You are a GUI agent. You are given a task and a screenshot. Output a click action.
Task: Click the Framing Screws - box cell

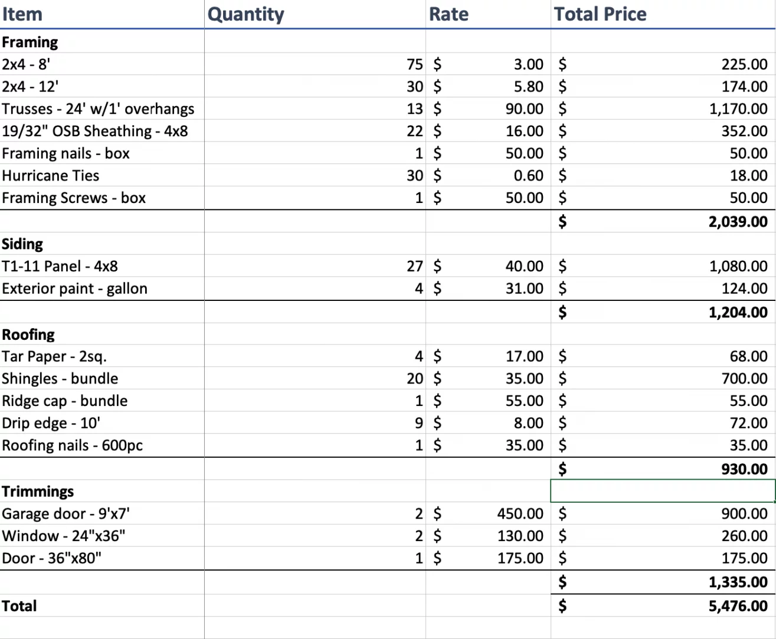(102, 198)
